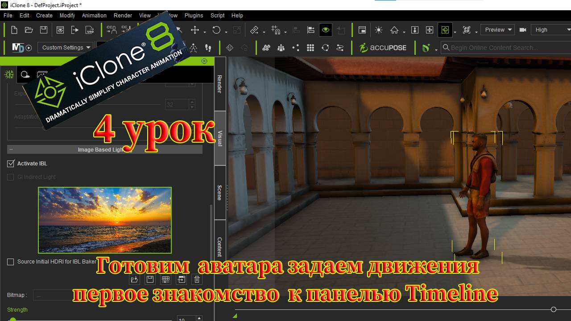571x321 pixels.
Task: Click the sun light icon in toolbar
Action: [379, 30]
